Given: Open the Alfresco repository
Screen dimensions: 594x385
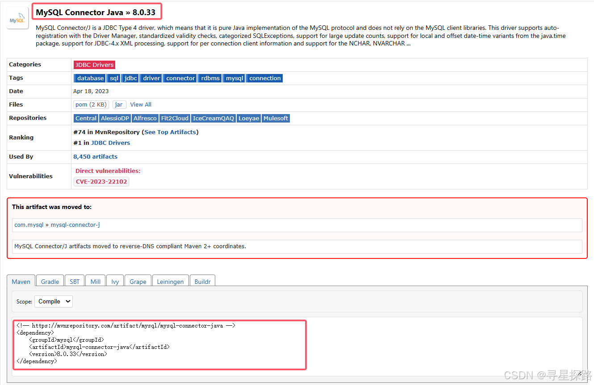Looking at the screenshot, I should tap(145, 119).
